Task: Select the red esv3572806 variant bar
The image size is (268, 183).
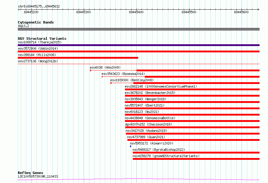Action: click(139, 51)
